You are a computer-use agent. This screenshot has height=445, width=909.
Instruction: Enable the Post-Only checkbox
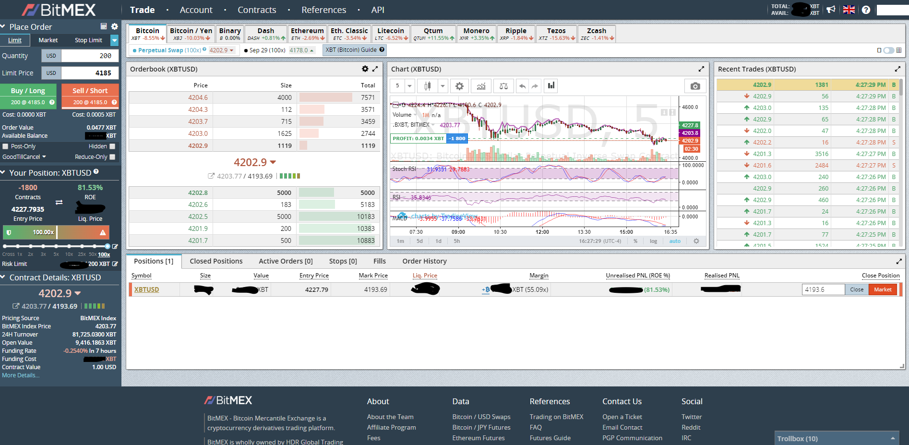click(6, 146)
